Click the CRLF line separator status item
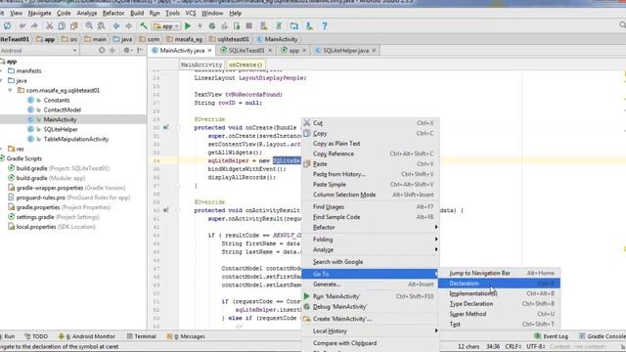The width and height of the screenshot is (626, 352). [x=513, y=346]
